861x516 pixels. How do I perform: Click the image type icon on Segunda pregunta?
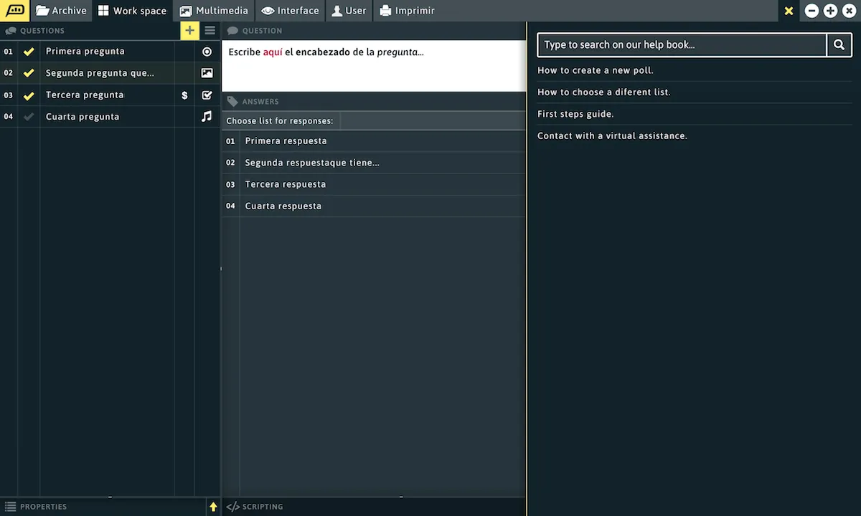(x=207, y=73)
